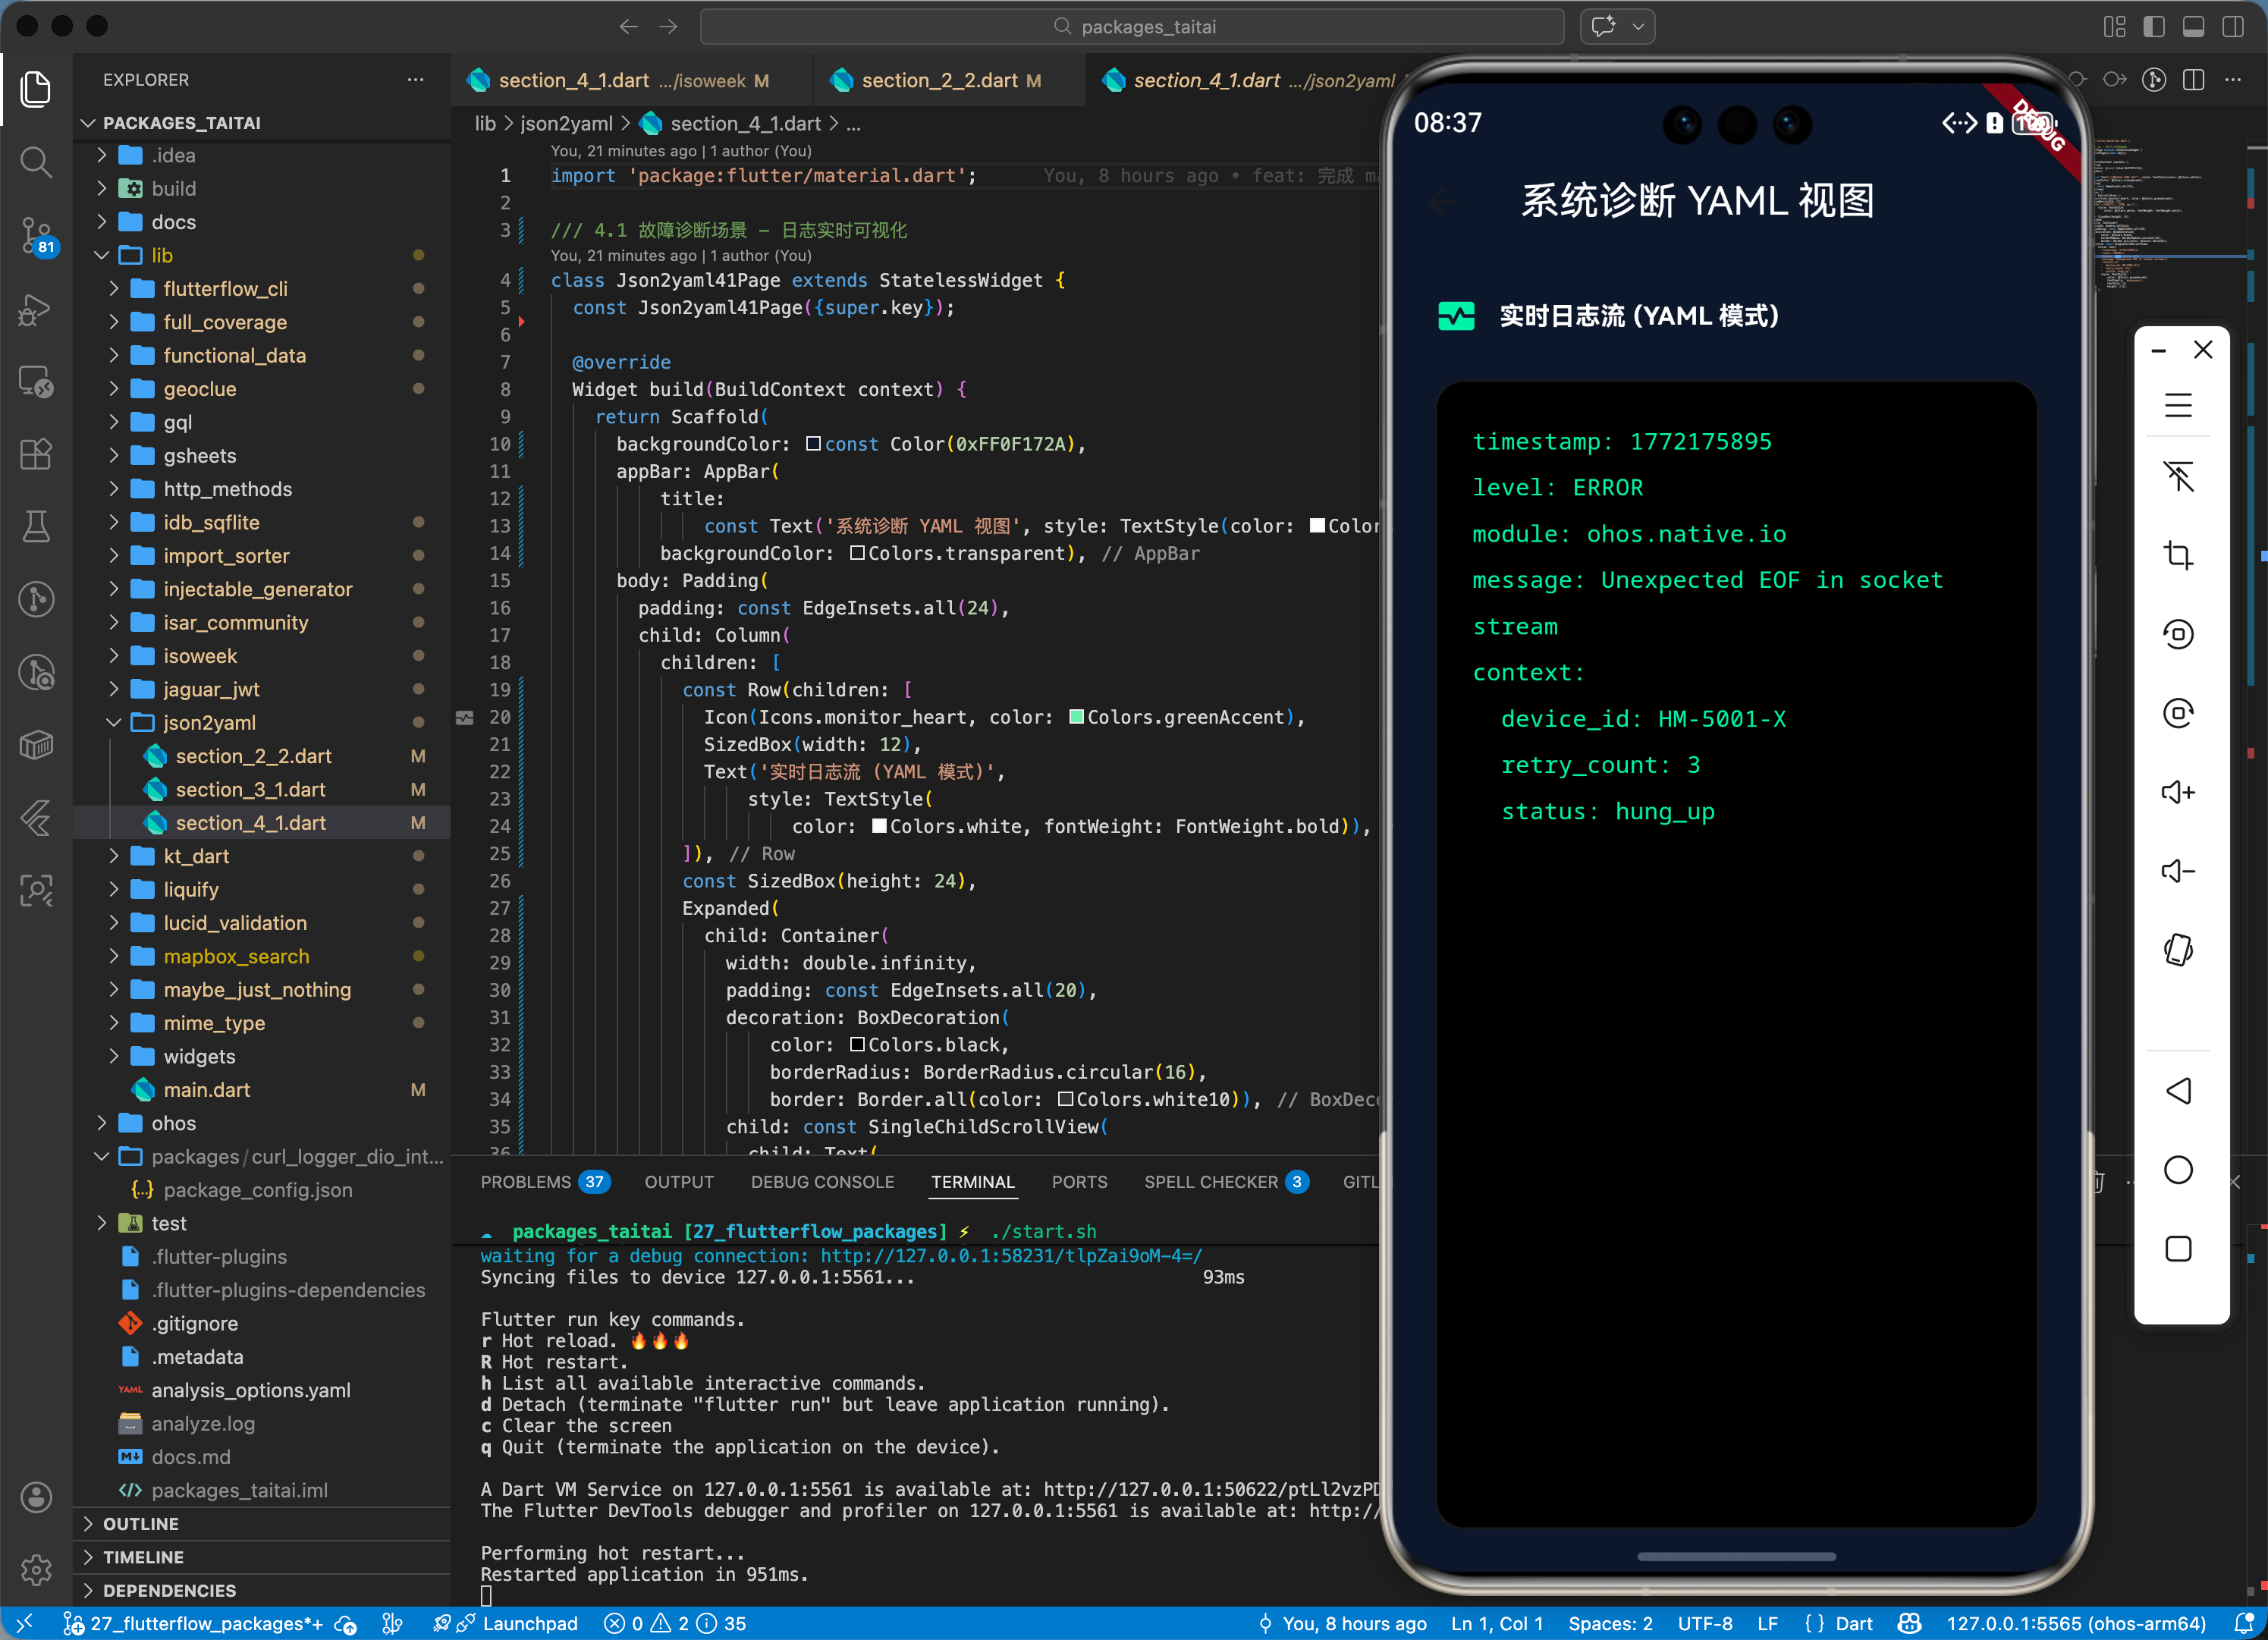The width and height of the screenshot is (2268, 1640).
Task: Toggle the secondary sidebar layout button
Action: pyautogui.click(x=2232, y=27)
